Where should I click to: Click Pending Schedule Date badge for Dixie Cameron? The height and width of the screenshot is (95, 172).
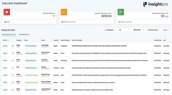(31, 53)
